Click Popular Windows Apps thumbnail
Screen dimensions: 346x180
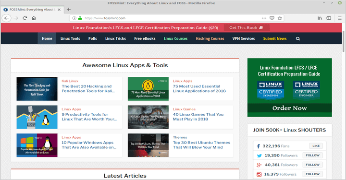[x=37, y=145]
